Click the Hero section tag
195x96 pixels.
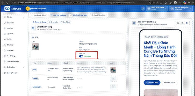coord(34,70)
